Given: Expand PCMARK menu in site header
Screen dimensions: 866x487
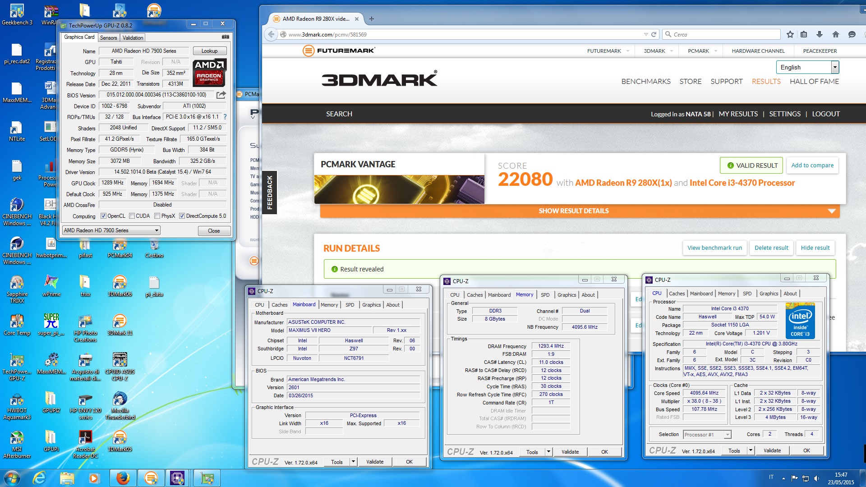Looking at the screenshot, I should click(x=702, y=51).
